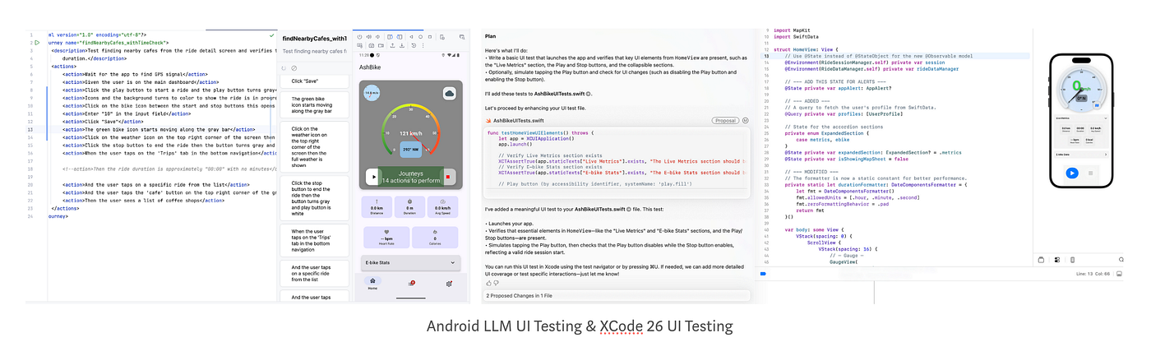Image resolution: width=1151 pixels, height=356 pixels.
Task: Click the round icon next to Proposal
Action: pyautogui.click(x=745, y=120)
